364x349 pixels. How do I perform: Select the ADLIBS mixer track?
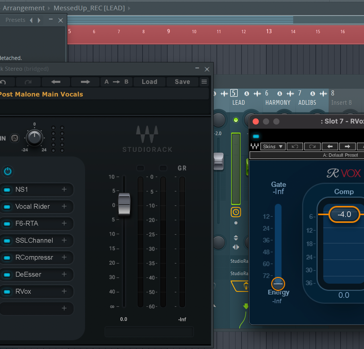tap(307, 102)
